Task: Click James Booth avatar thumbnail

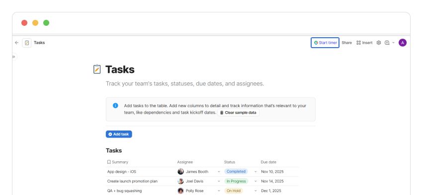Action: point(180,172)
